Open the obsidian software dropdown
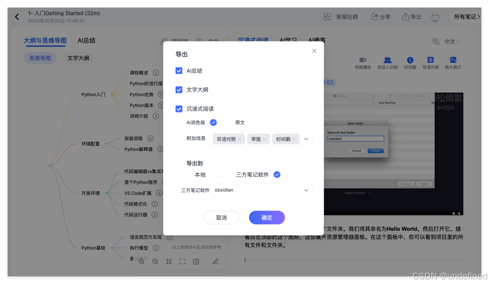 point(261,190)
